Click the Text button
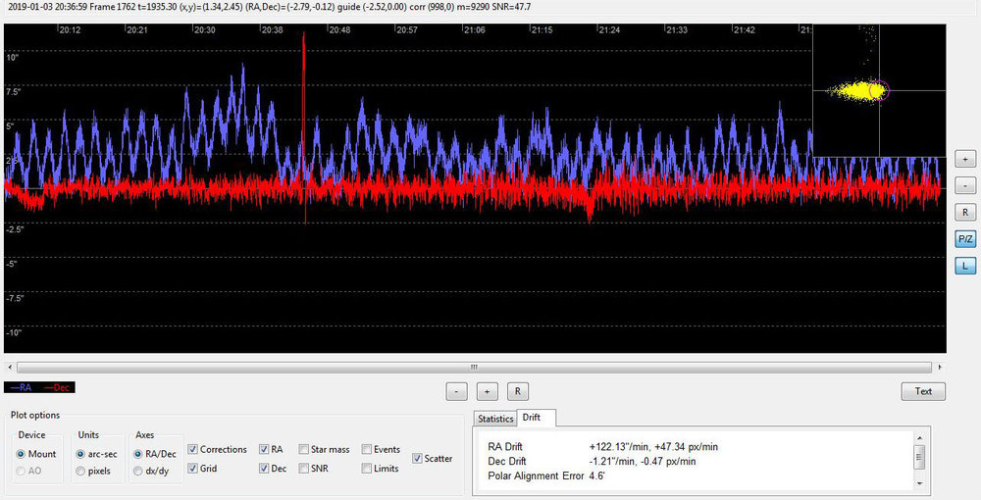This screenshot has width=981, height=500. (923, 391)
